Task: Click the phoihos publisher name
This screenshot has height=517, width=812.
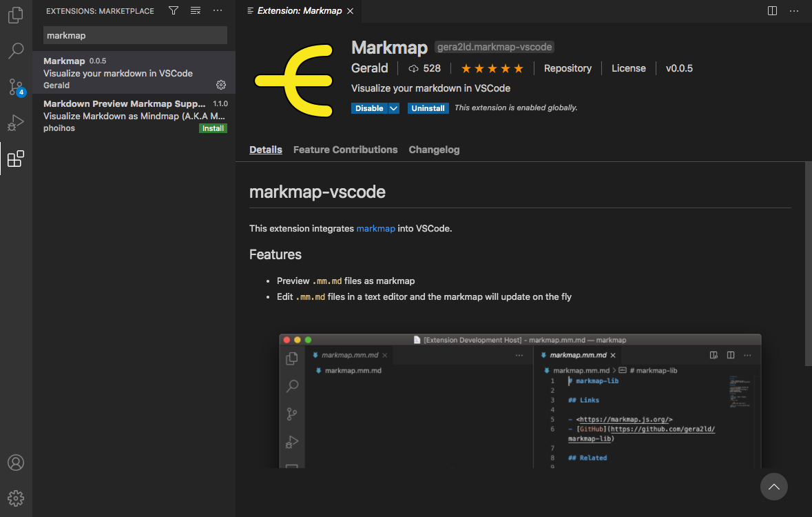Action: [59, 128]
